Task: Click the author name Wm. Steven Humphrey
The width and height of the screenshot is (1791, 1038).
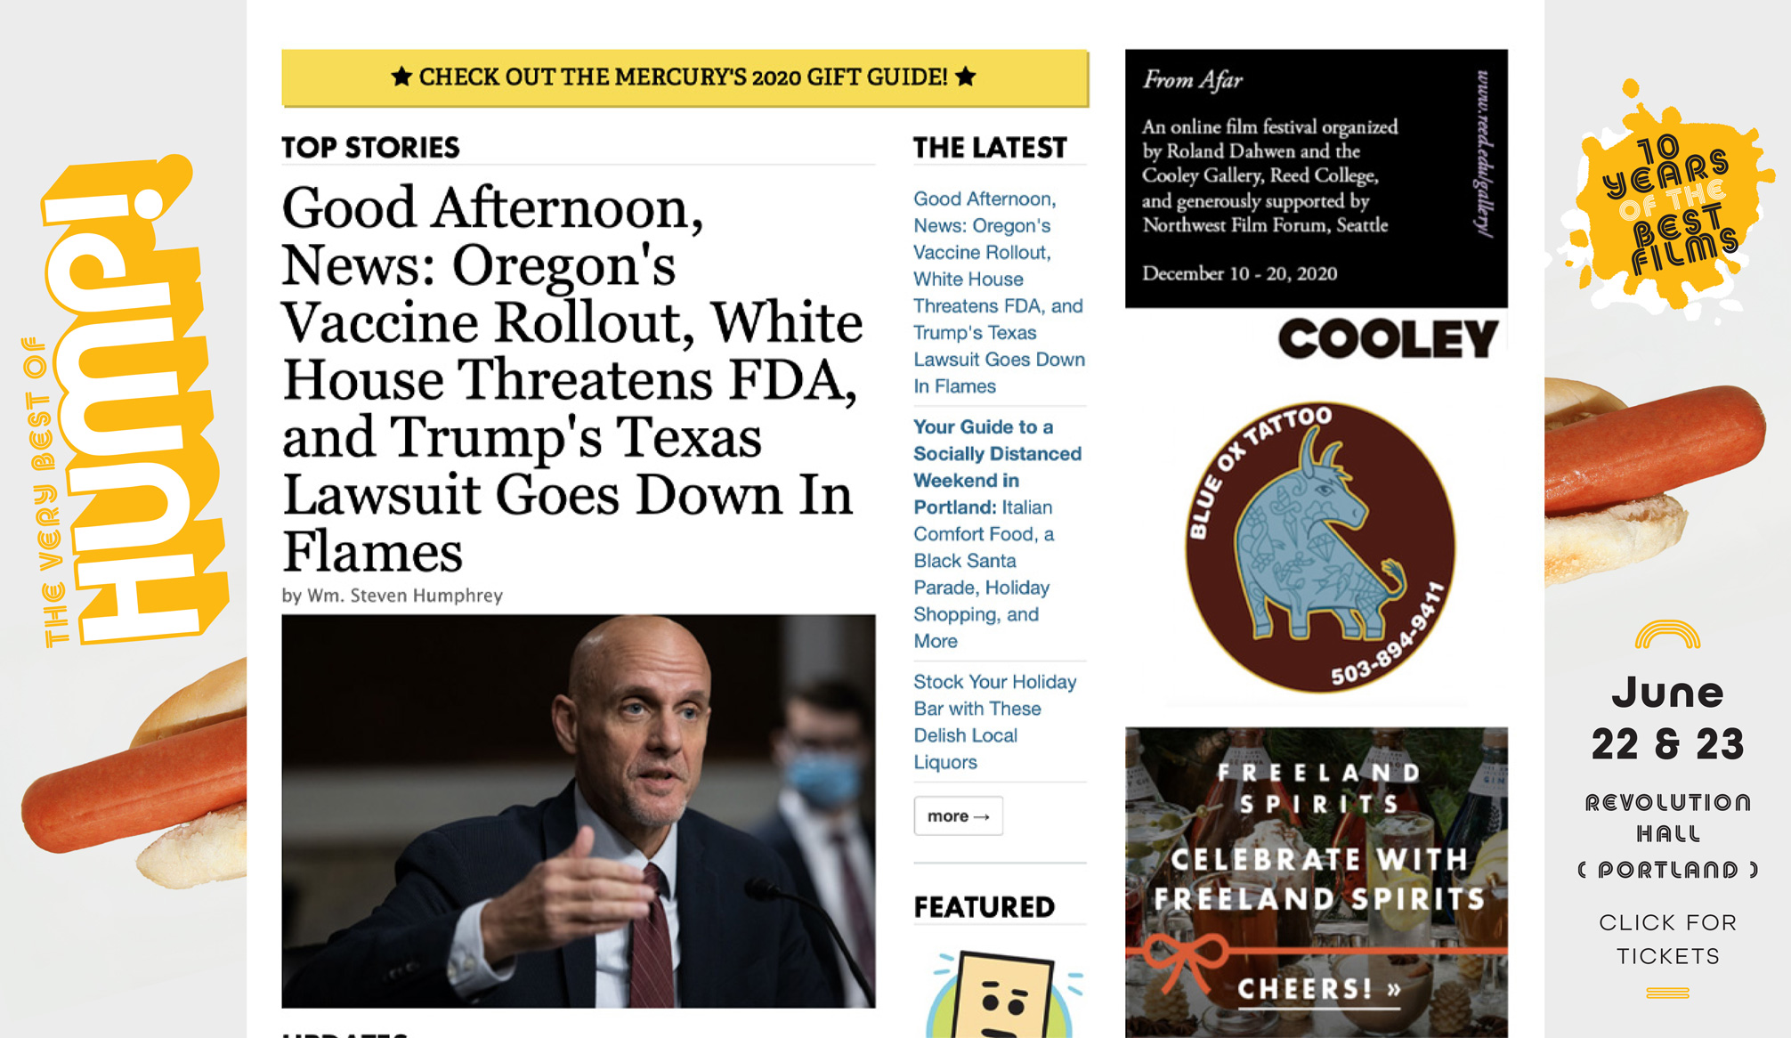Action: click(405, 596)
